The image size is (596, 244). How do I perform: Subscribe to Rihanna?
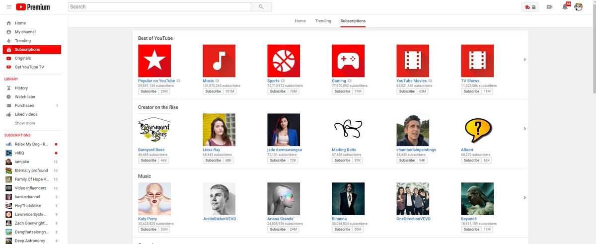pos(342,230)
